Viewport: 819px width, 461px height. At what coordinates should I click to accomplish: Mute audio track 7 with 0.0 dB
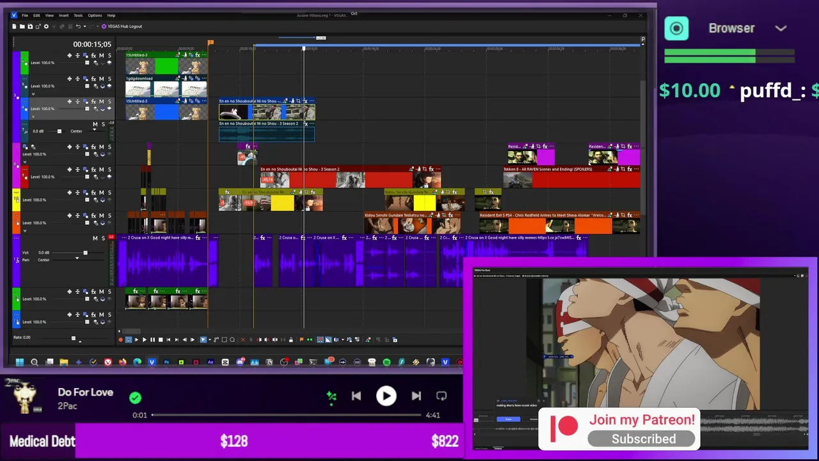click(x=95, y=124)
